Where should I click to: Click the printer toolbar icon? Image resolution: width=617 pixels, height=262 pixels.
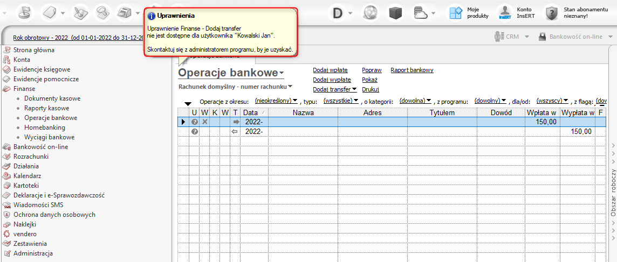(x=125, y=13)
